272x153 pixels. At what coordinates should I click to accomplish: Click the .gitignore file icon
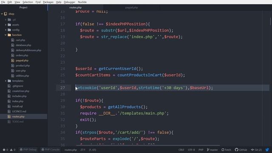click(x=9, y=86)
